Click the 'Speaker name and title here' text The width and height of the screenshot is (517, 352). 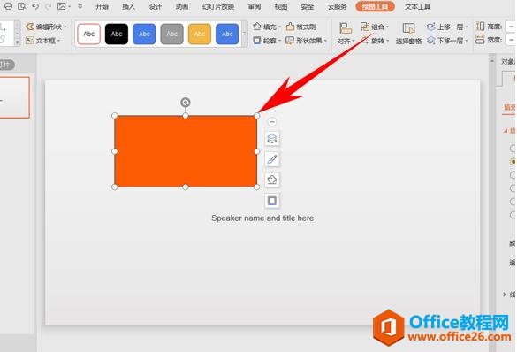[x=262, y=218]
